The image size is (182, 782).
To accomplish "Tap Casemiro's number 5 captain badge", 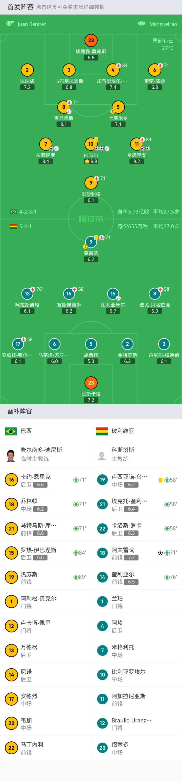I will 118,107.
